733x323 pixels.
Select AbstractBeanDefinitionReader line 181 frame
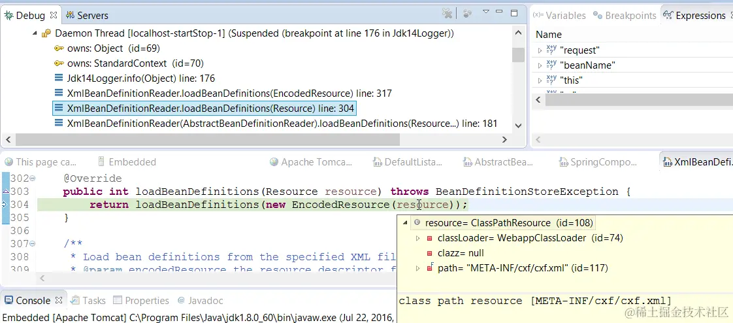click(x=282, y=124)
